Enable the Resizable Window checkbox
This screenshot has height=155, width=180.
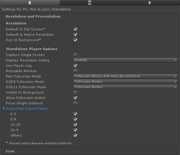point(75,71)
